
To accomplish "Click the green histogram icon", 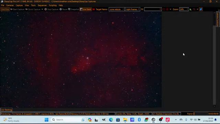I will pyautogui.click(x=190, y=9).
